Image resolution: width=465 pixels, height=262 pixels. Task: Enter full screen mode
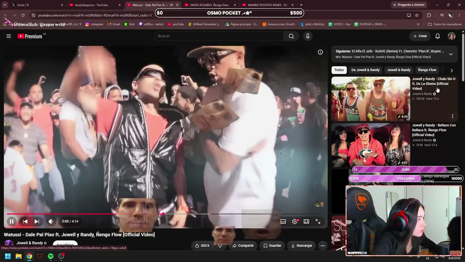pyautogui.click(x=318, y=221)
